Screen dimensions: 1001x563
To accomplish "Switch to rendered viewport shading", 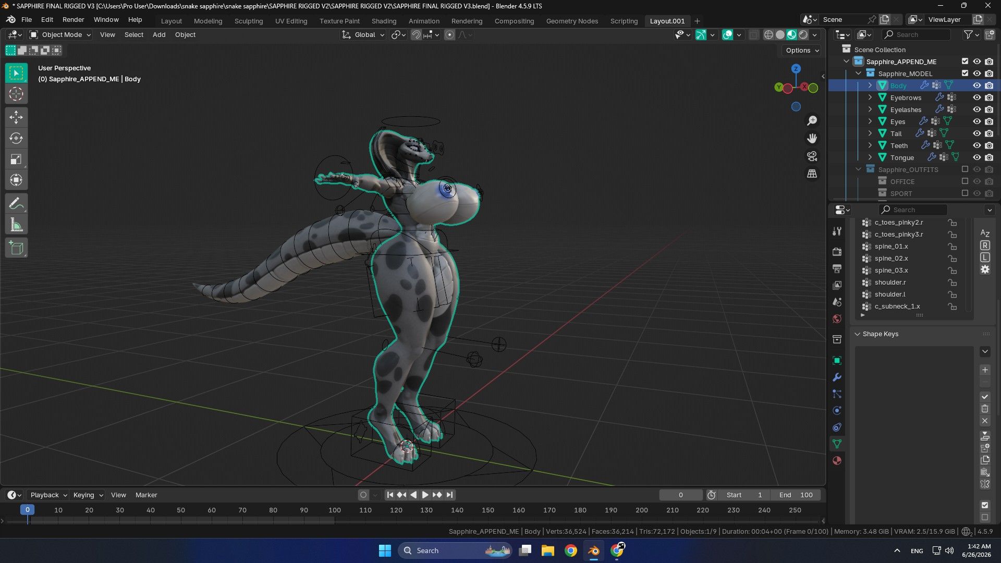I will (803, 35).
